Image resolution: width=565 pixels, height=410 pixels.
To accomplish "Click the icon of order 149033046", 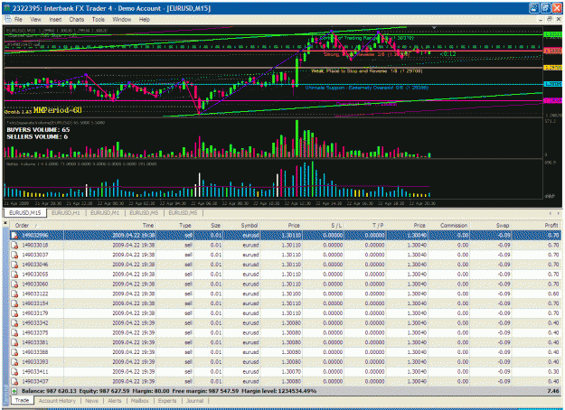I will [x=14, y=265].
